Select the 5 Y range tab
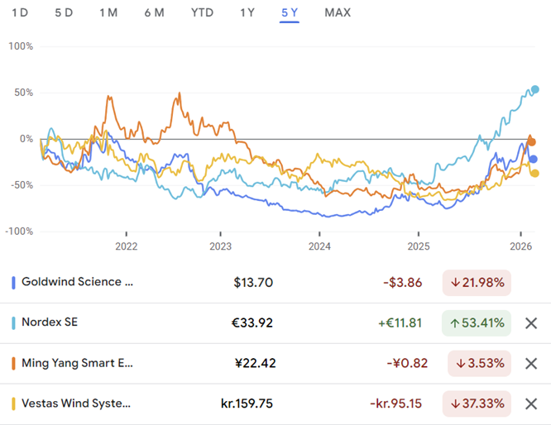Screen dimensions: 551x425 coord(290,12)
